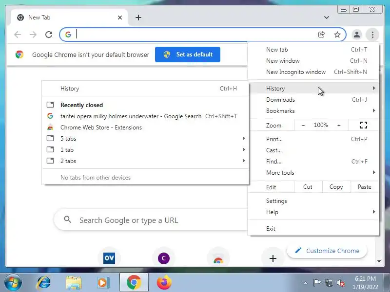Select New tab menu item
The image size is (390, 292).
[x=313, y=50]
